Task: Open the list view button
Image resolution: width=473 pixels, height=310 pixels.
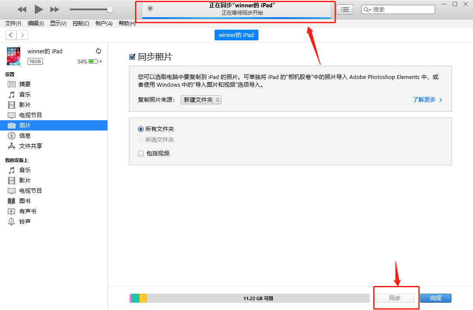Action: (345, 9)
